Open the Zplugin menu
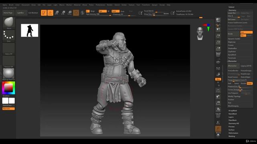 point(155,5)
